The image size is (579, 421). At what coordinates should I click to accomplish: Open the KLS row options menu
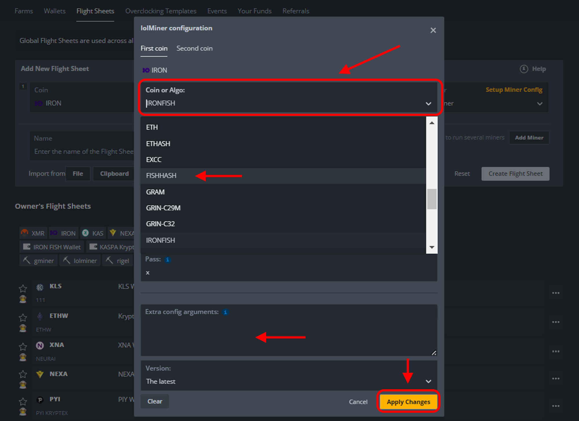pos(556,293)
